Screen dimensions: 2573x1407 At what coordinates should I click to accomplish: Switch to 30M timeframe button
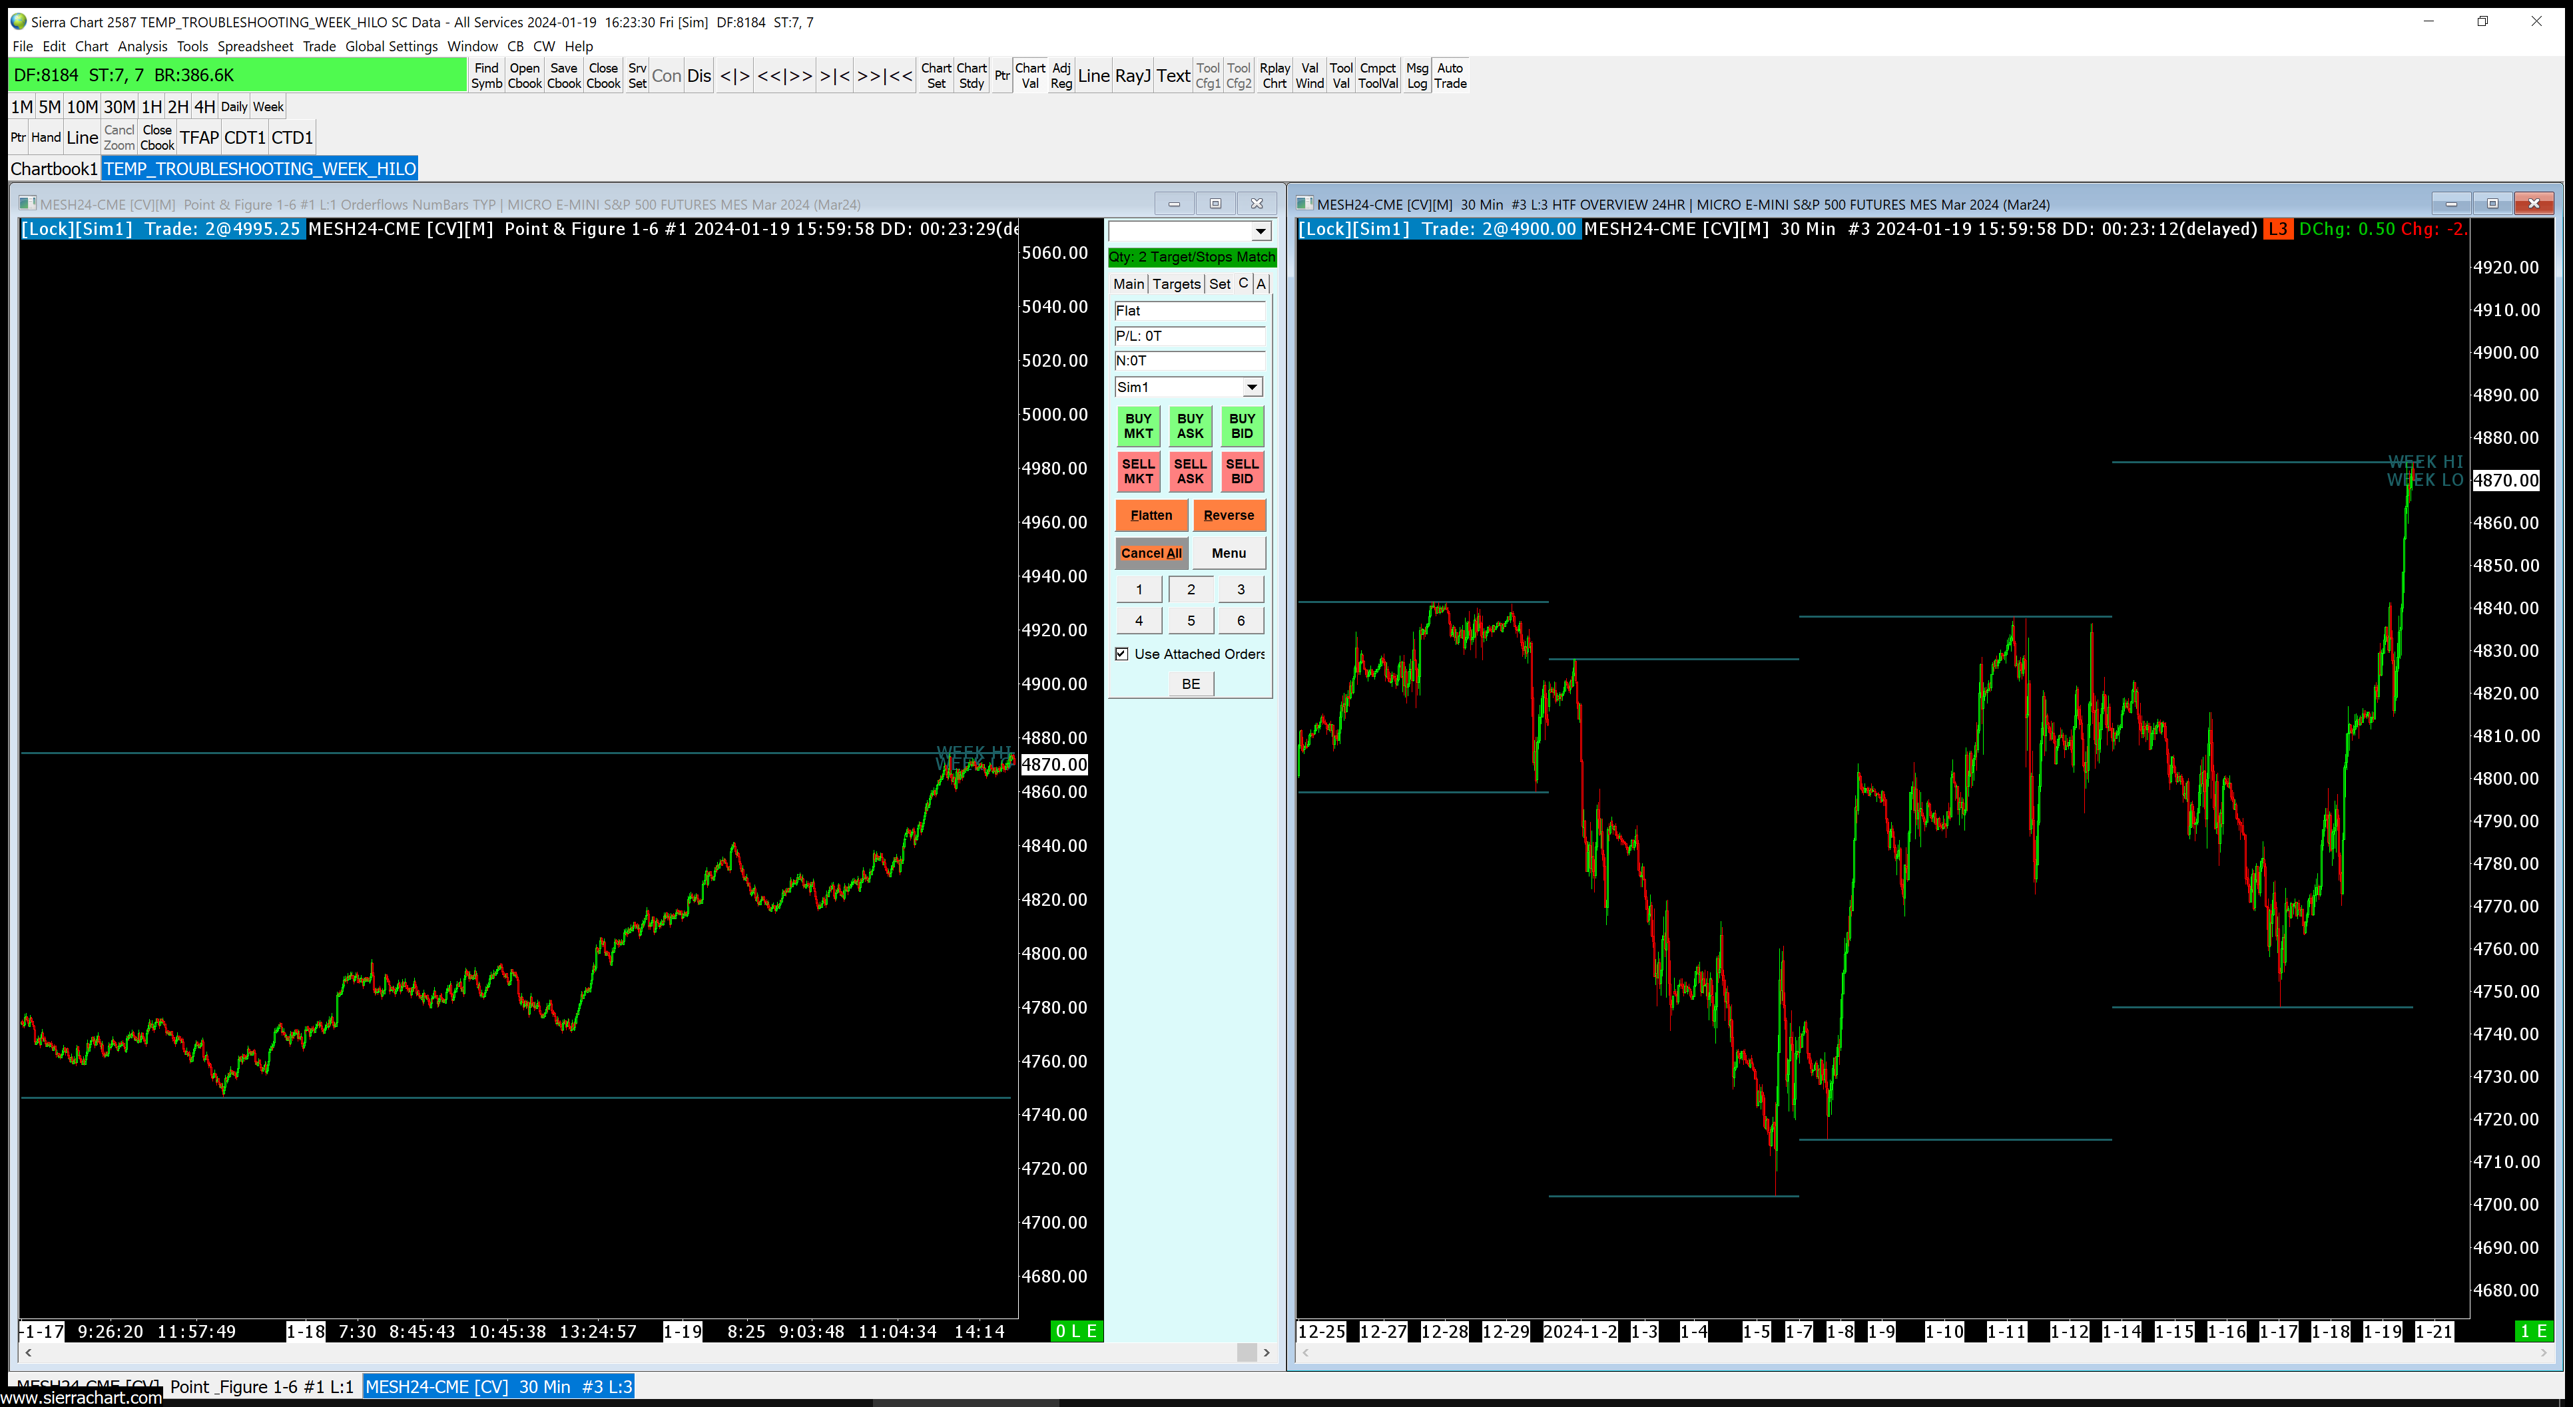[119, 107]
